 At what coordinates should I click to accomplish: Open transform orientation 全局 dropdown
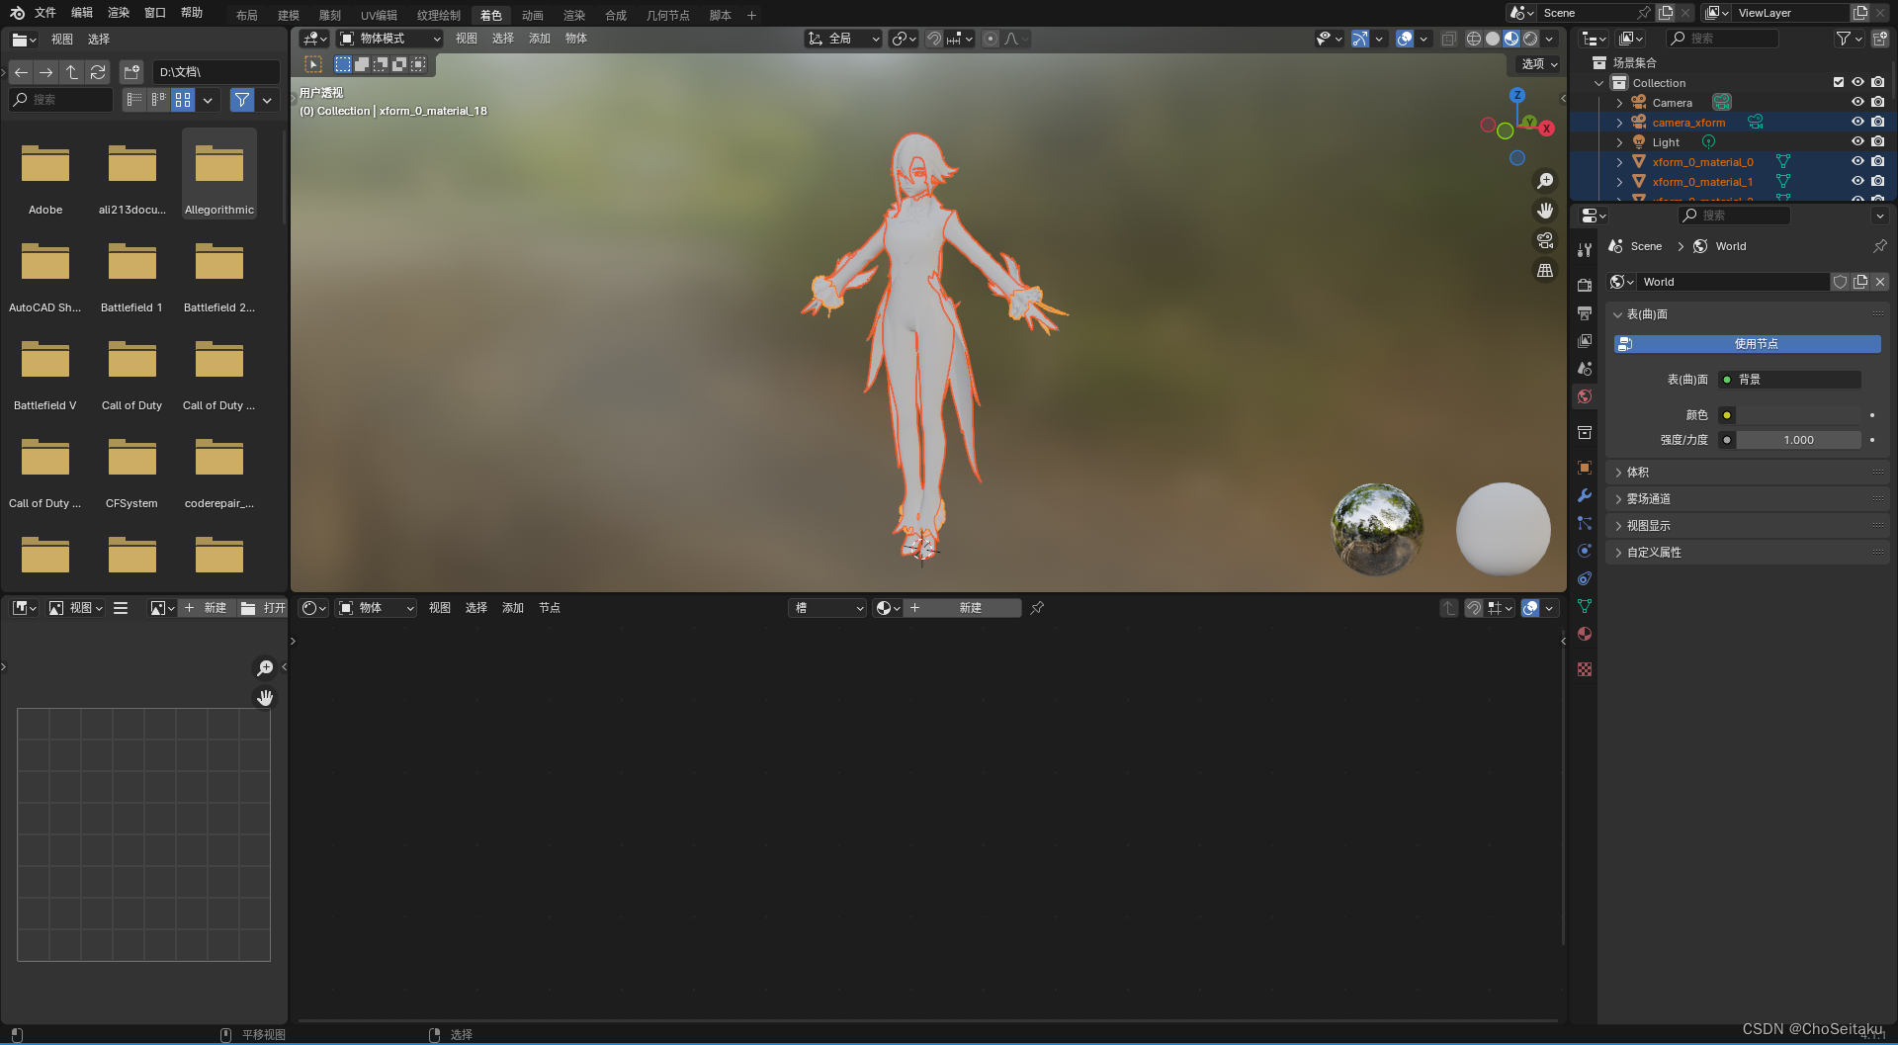pos(843,39)
